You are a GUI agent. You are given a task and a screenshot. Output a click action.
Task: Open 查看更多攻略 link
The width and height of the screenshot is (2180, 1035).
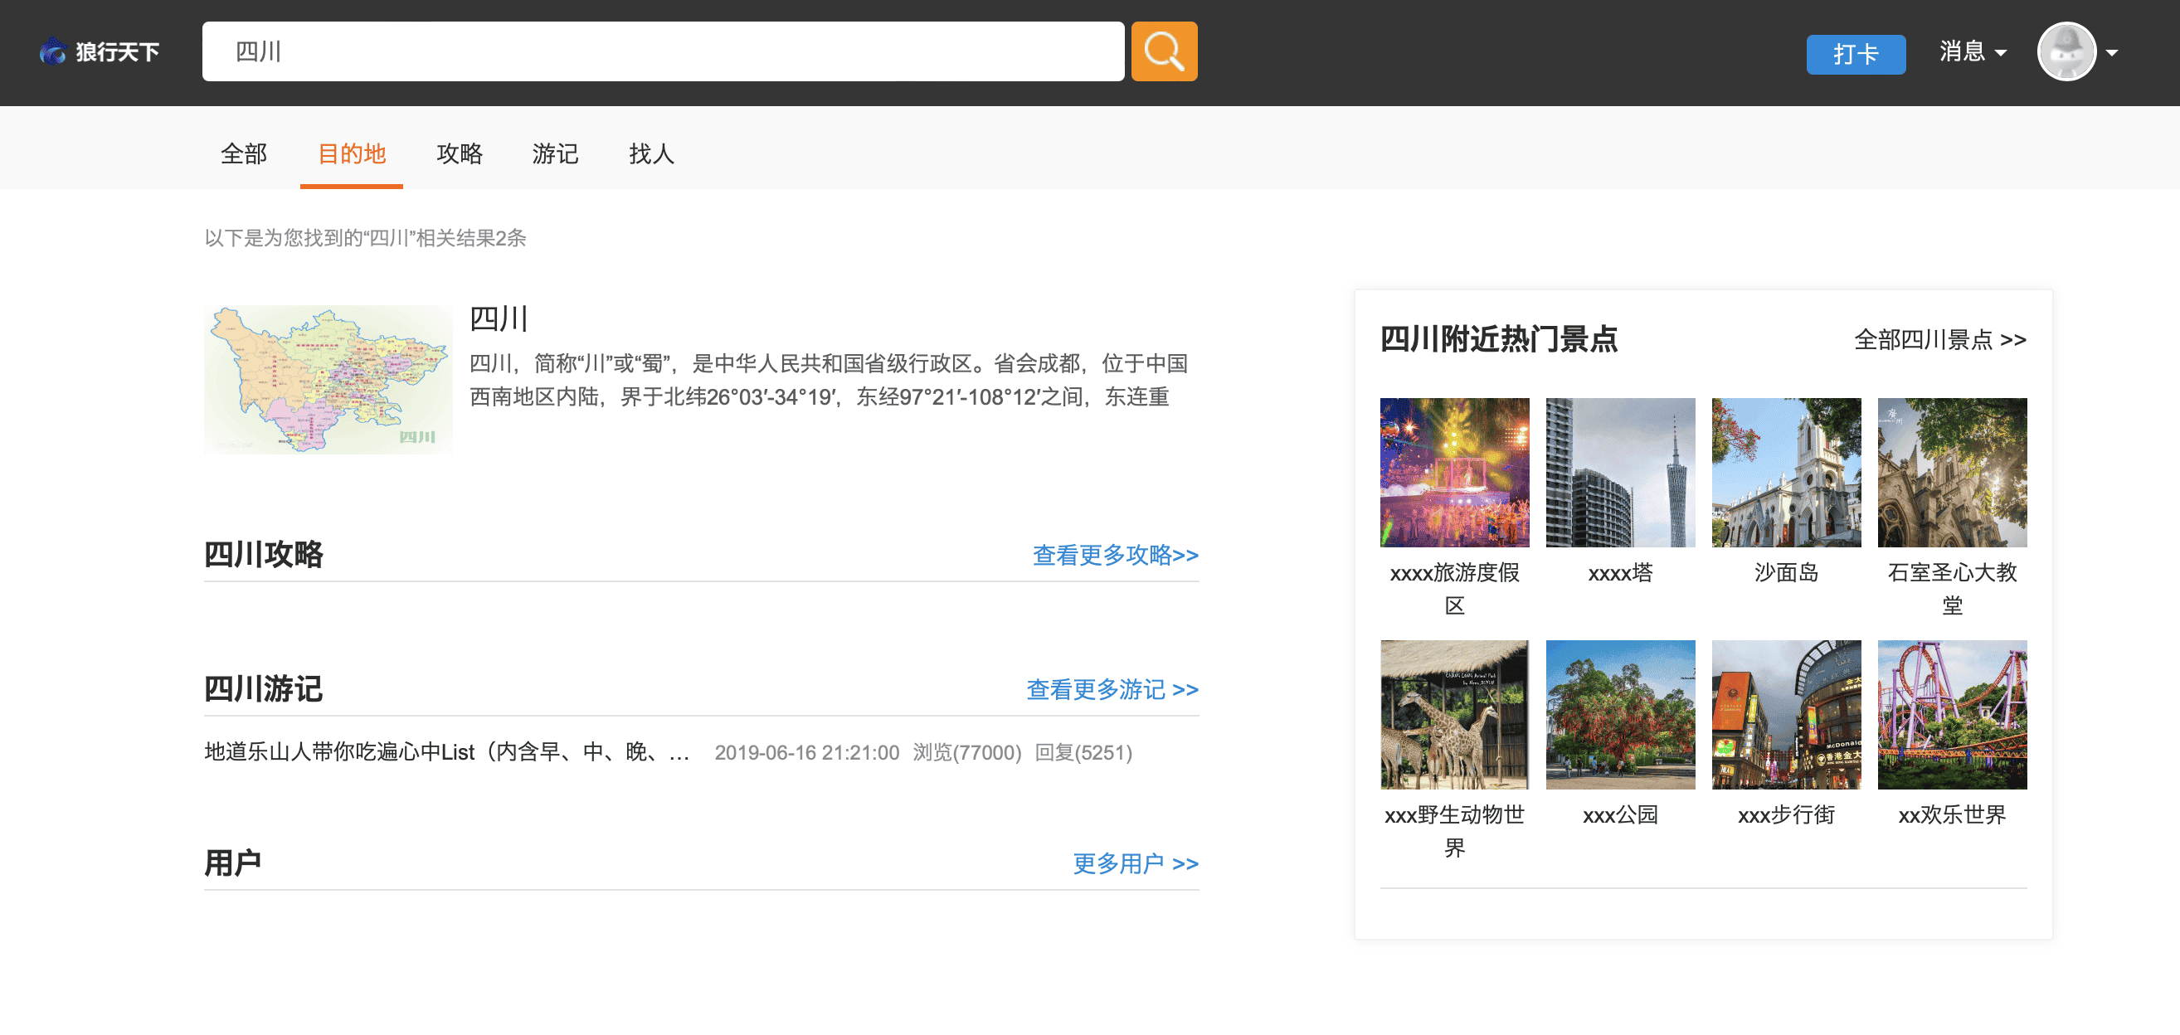click(1115, 554)
